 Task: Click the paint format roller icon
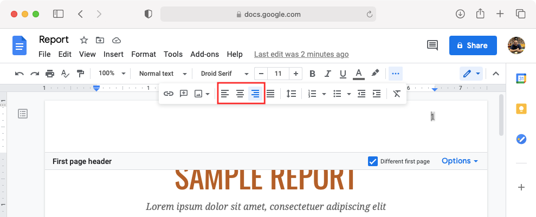click(80, 73)
